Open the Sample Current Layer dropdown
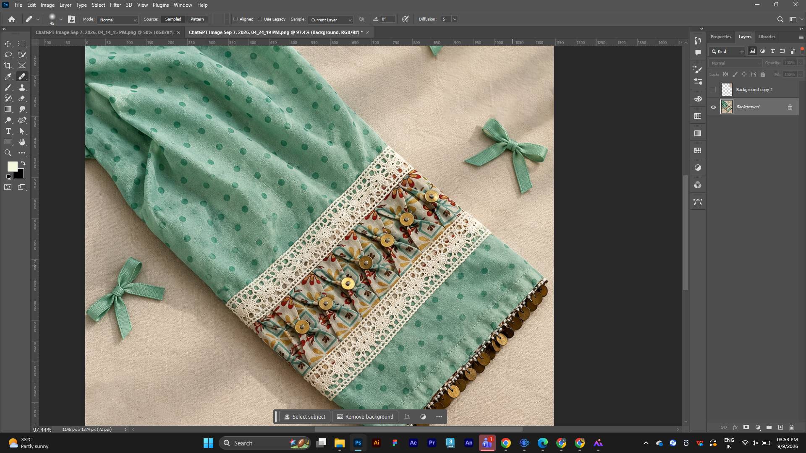The image size is (806, 453). tap(331, 20)
